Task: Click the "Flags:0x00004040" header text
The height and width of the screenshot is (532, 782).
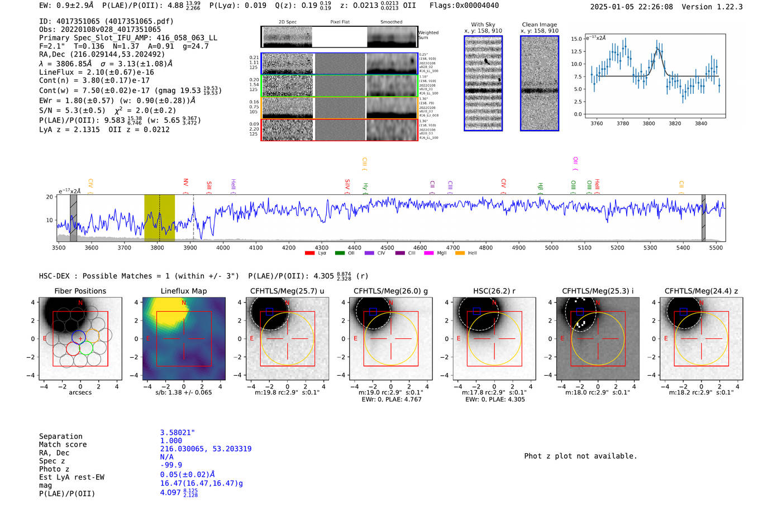Action: click(464, 6)
